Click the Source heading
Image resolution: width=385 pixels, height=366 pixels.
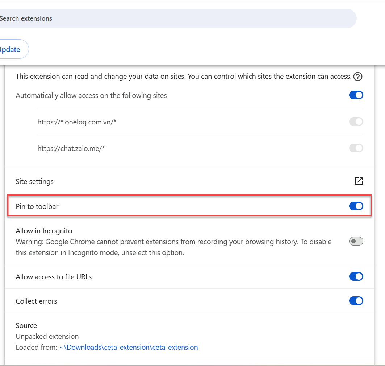(x=26, y=325)
